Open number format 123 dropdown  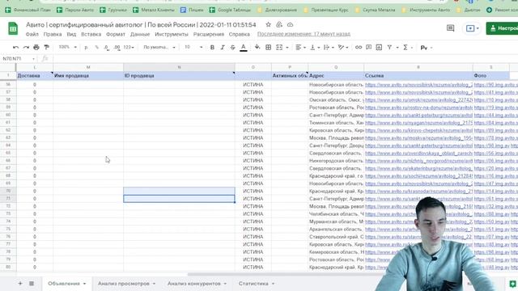[129, 47]
